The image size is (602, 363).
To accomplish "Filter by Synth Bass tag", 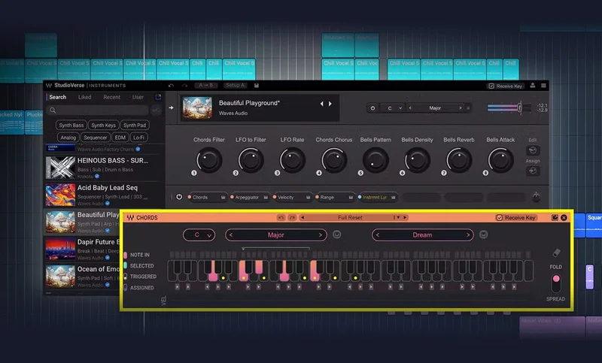I will pos(71,125).
